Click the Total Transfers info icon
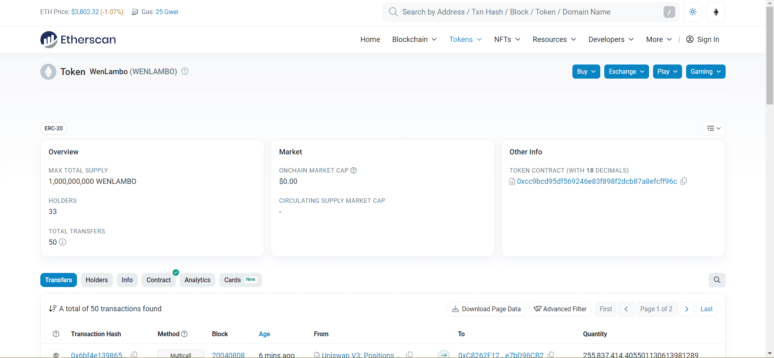 [x=62, y=242]
